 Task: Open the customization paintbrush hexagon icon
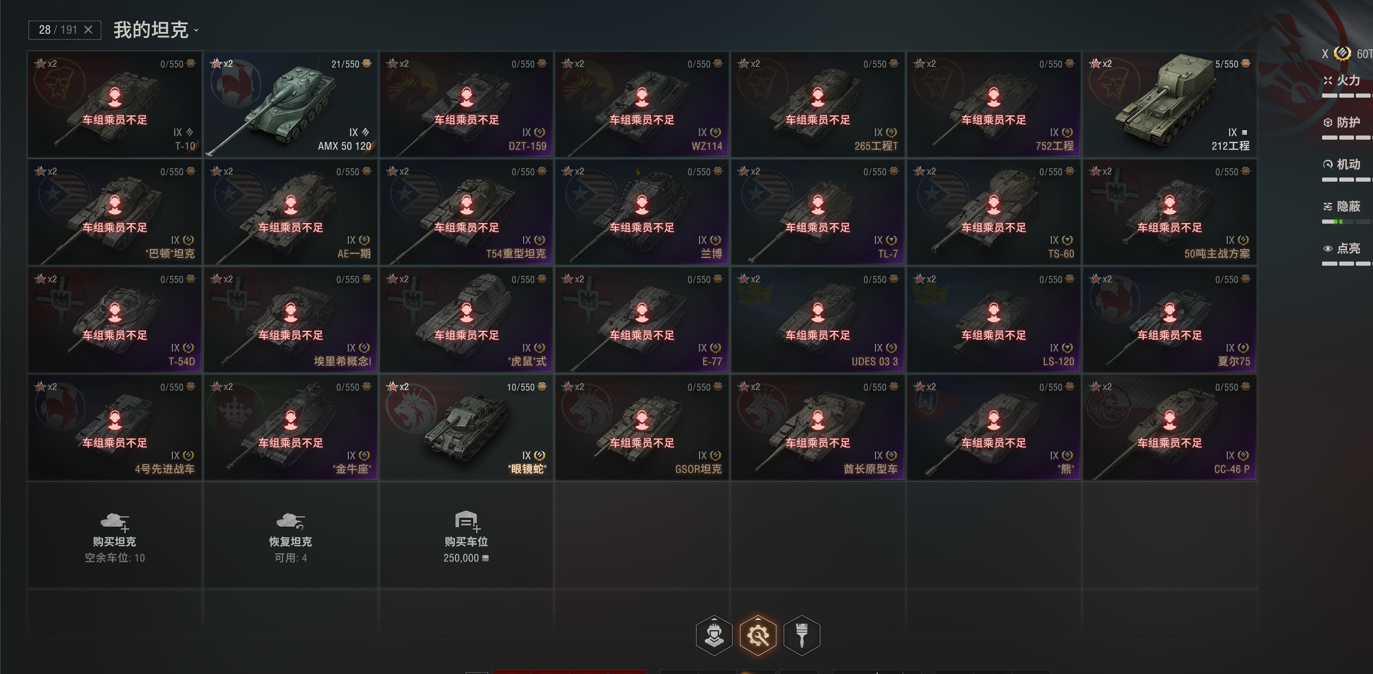coord(802,636)
